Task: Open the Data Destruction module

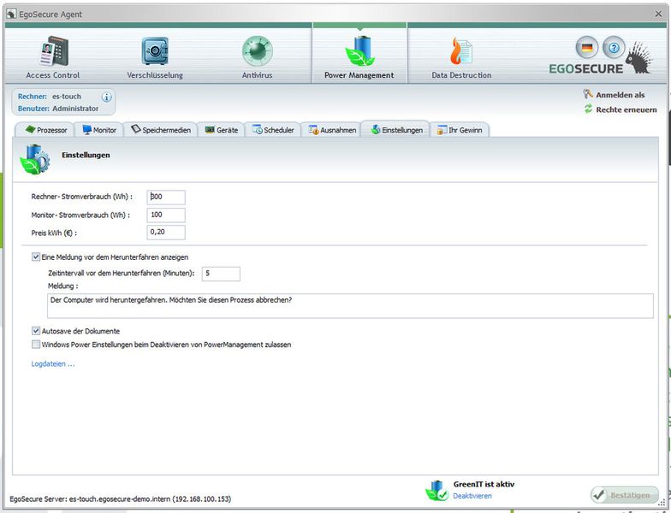Action: point(461,56)
